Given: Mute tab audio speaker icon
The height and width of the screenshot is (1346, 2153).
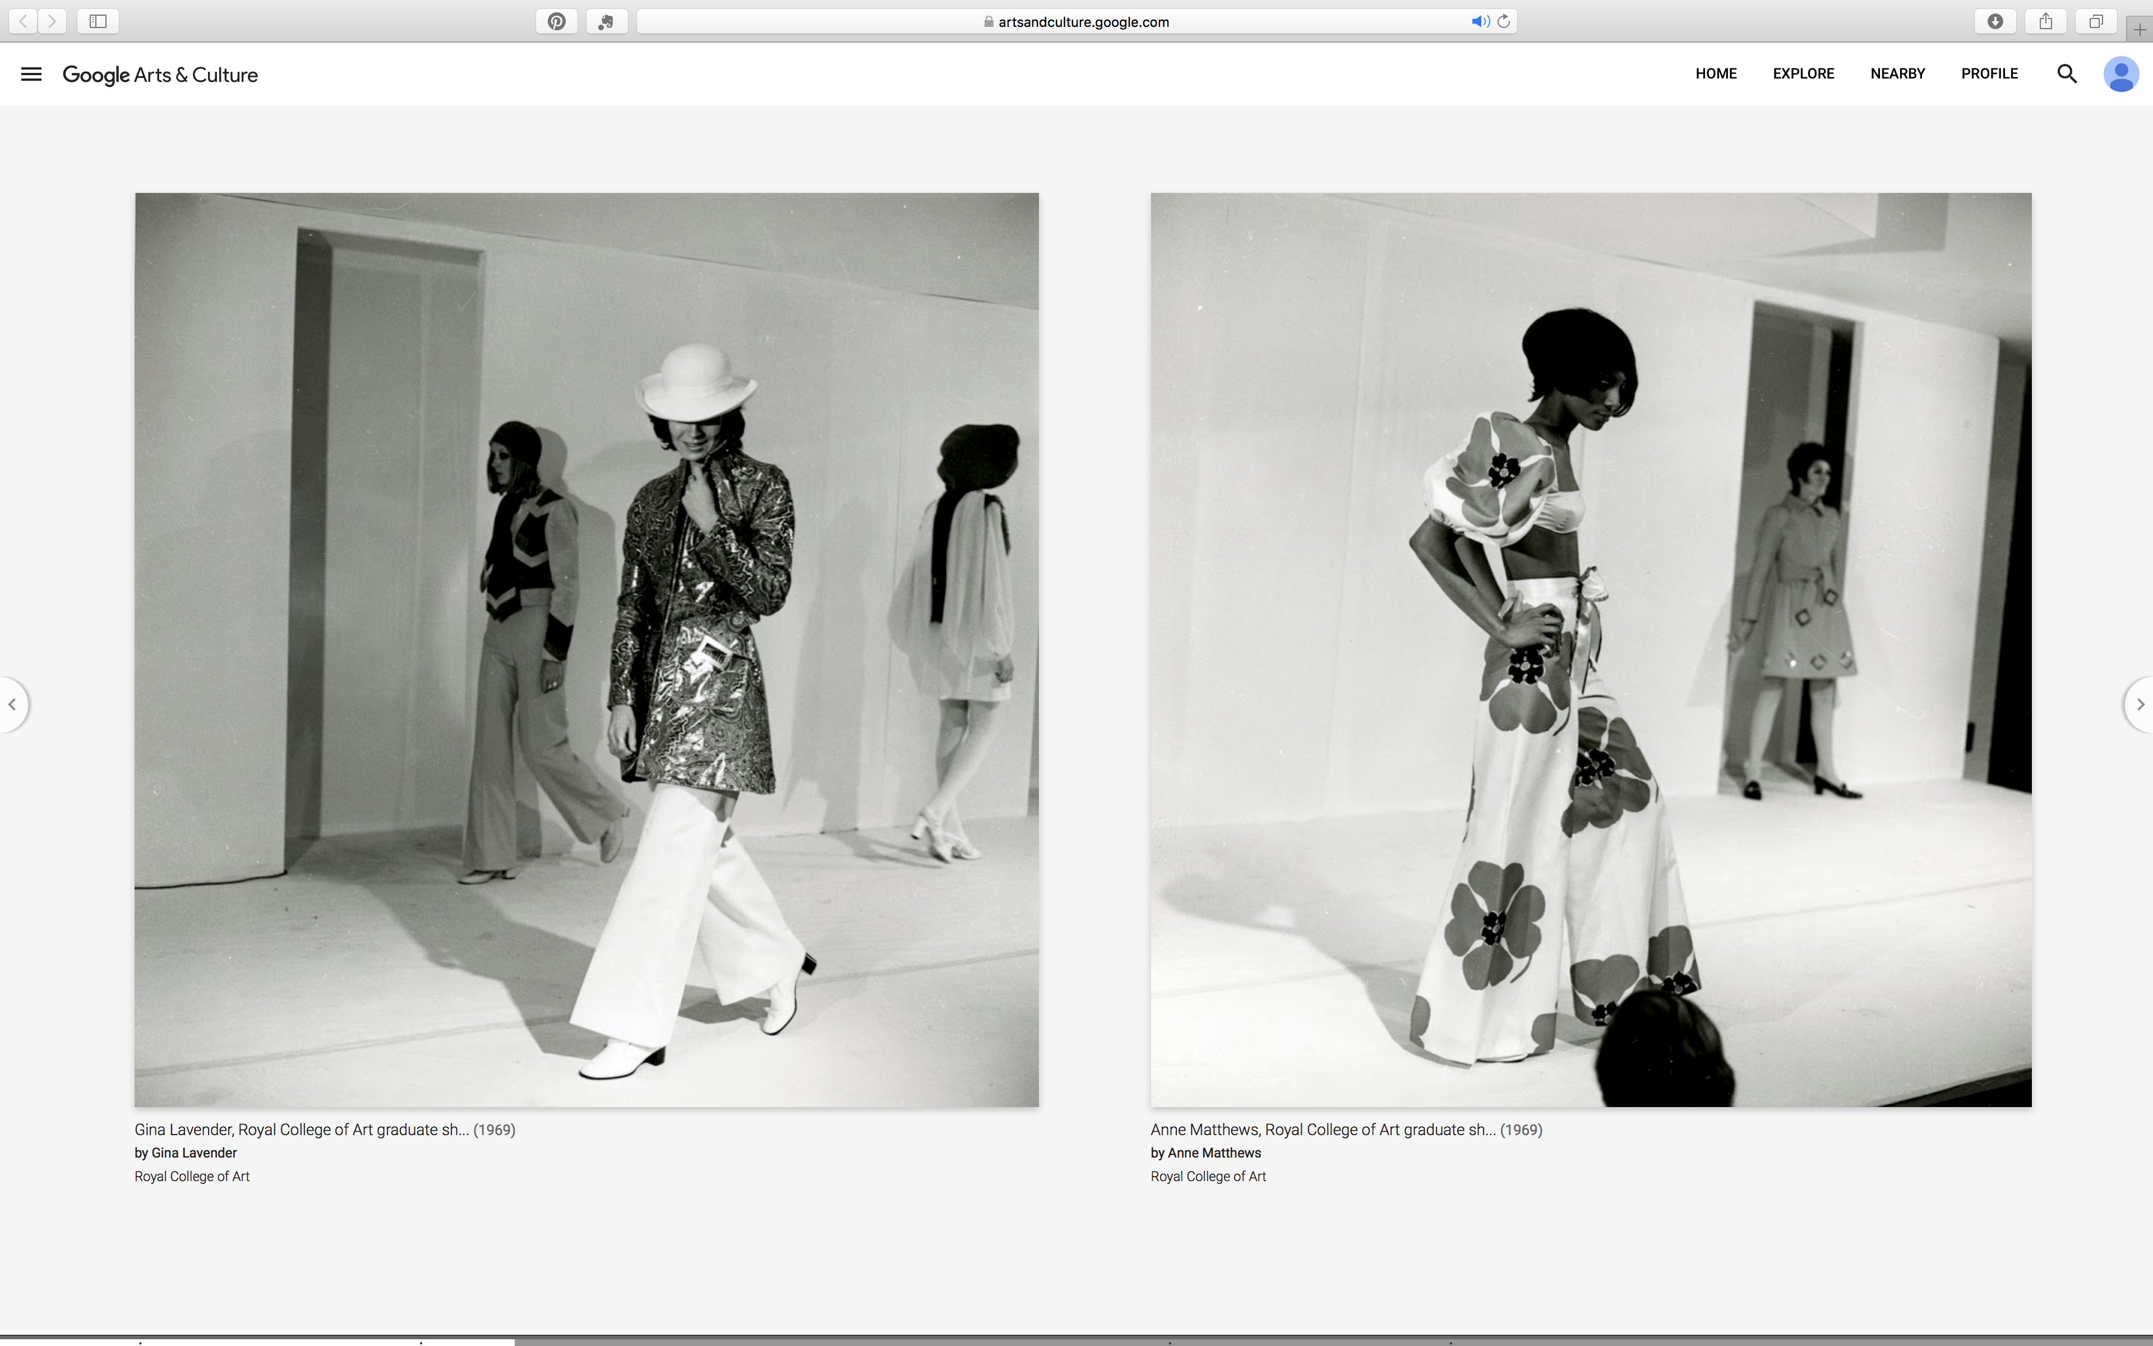Looking at the screenshot, I should 1480,21.
